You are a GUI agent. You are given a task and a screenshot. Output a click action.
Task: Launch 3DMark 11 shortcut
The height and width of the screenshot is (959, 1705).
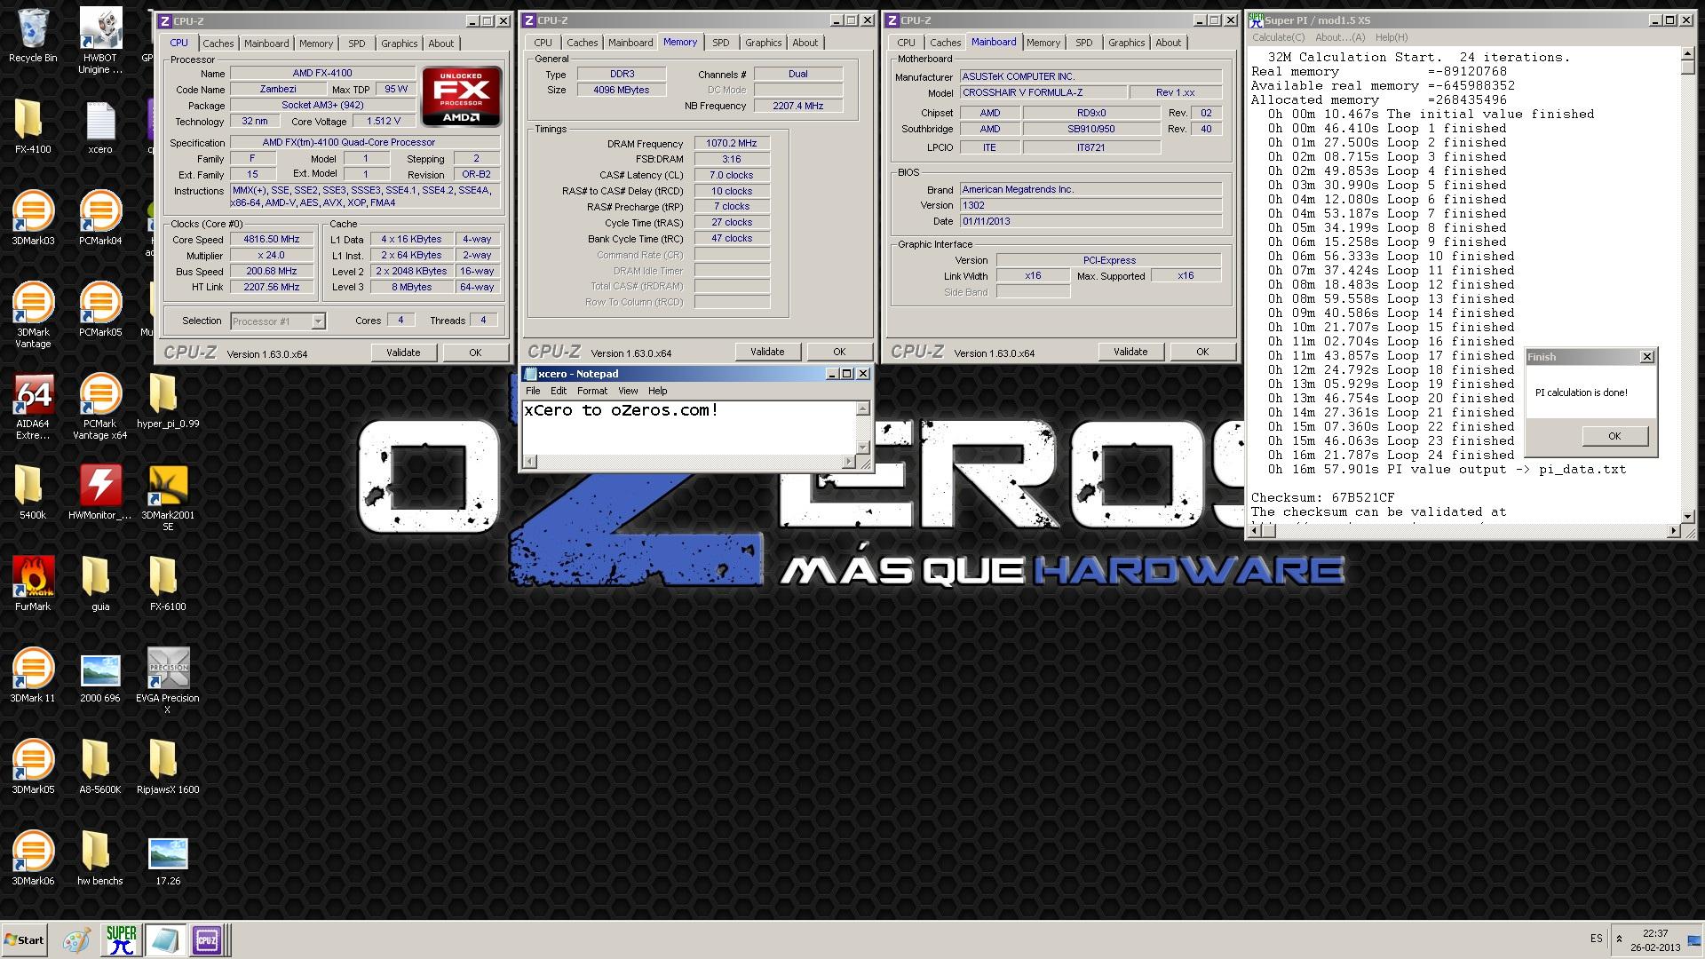[33, 676]
